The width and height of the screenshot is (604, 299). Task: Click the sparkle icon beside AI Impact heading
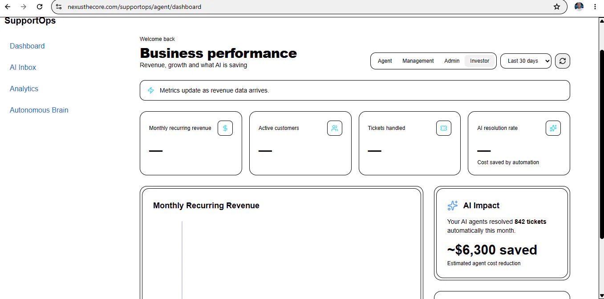[453, 206]
